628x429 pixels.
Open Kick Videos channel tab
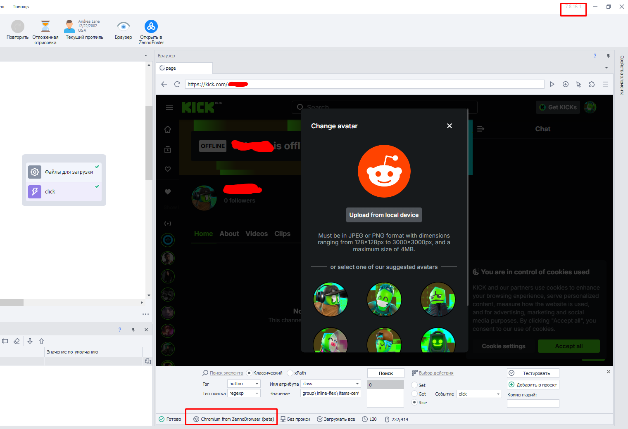point(257,233)
